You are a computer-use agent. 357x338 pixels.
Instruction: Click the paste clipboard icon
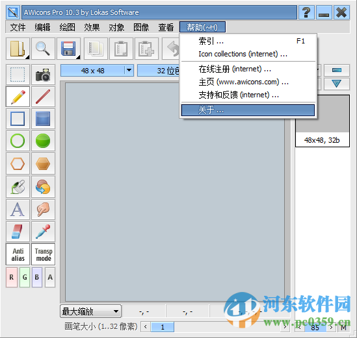point(121,49)
